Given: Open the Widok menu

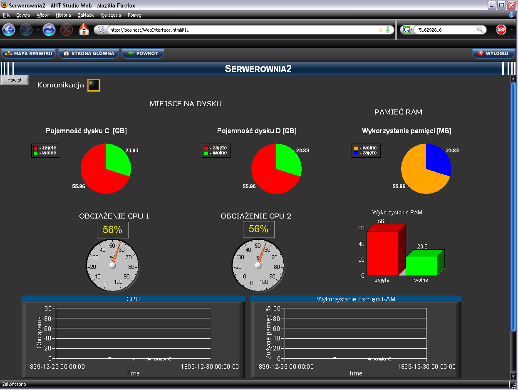Looking at the screenshot, I should pos(43,15).
